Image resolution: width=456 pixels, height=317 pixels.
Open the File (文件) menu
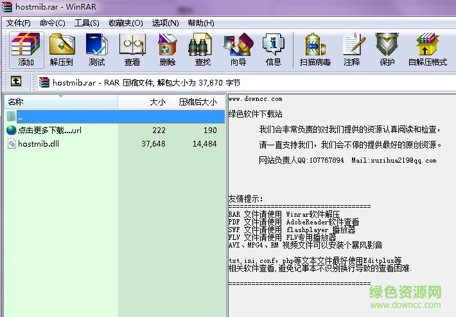[19, 23]
